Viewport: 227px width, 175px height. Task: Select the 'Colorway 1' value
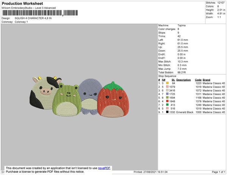21,22
